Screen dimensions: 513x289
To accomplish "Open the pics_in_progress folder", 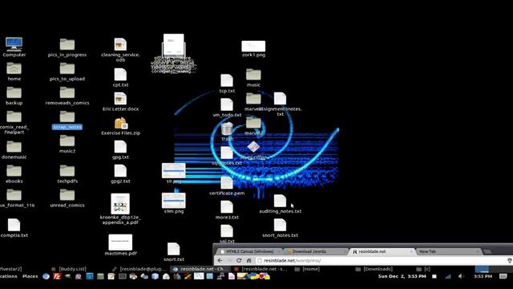I will pyautogui.click(x=67, y=44).
